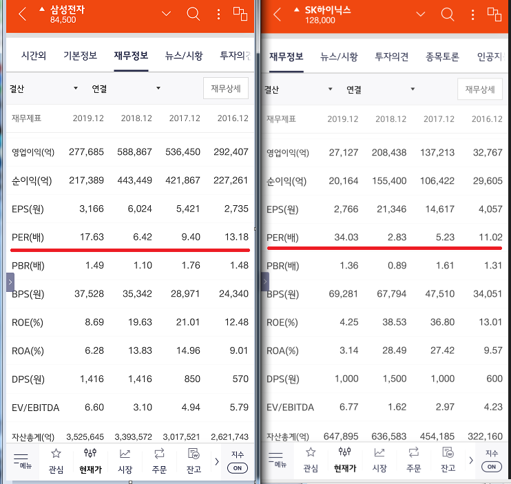Click 삼성전자 BPS value 37,528
This screenshot has width=511, height=484.
[89, 294]
